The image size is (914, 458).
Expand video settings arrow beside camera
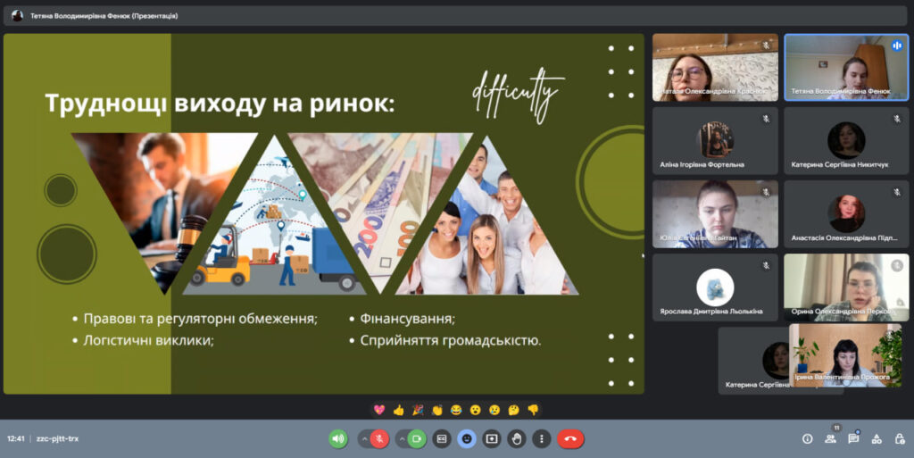pyautogui.click(x=401, y=438)
